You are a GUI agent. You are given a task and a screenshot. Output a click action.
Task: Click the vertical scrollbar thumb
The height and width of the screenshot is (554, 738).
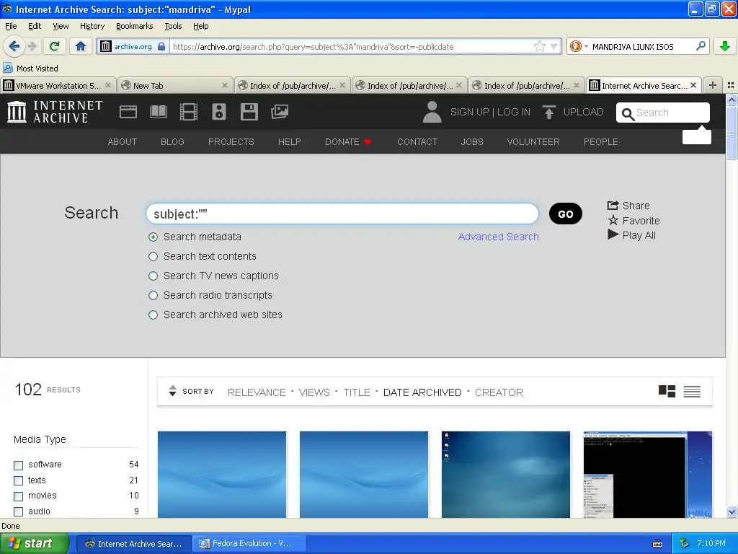[732, 133]
